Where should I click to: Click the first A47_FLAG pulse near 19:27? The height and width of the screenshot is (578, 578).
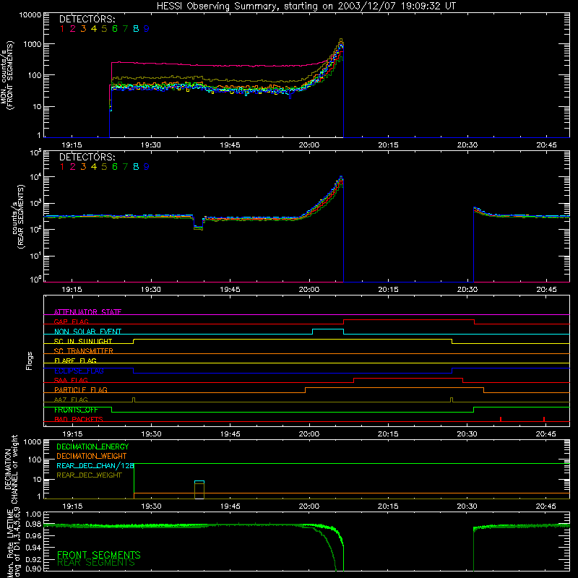134,400
